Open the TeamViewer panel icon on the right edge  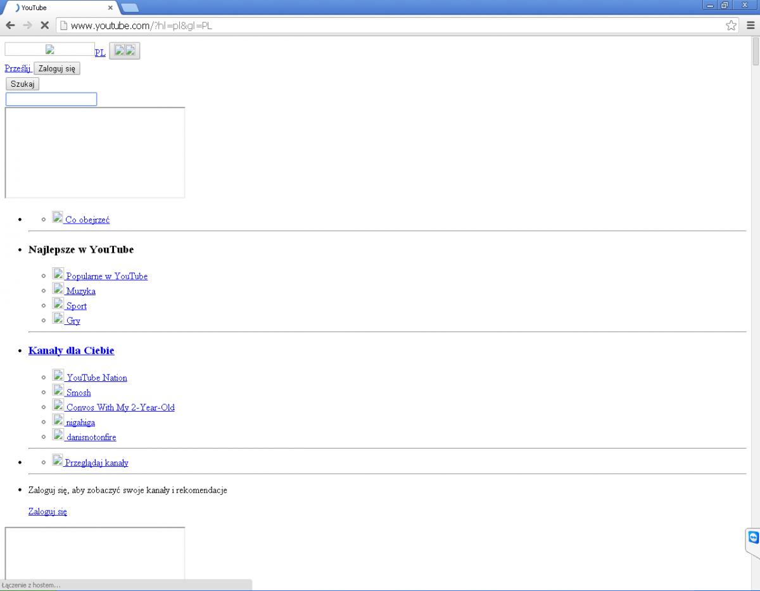[x=753, y=538]
